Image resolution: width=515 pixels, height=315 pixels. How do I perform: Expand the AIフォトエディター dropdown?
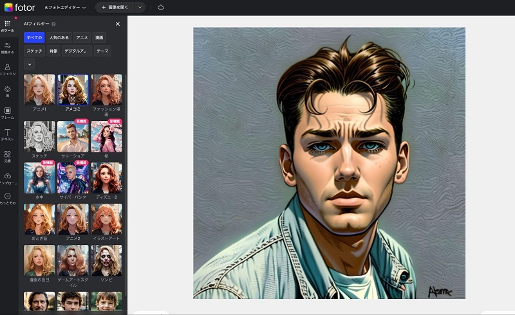65,7
